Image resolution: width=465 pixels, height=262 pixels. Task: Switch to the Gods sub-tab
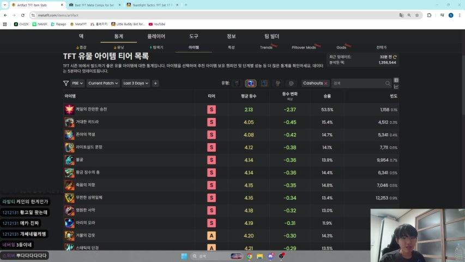click(x=342, y=47)
